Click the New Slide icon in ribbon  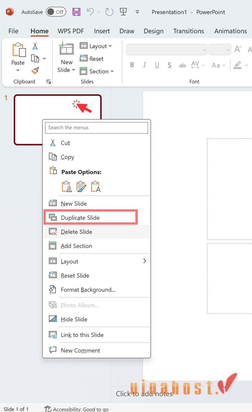pyautogui.click(x=66, y=48)
